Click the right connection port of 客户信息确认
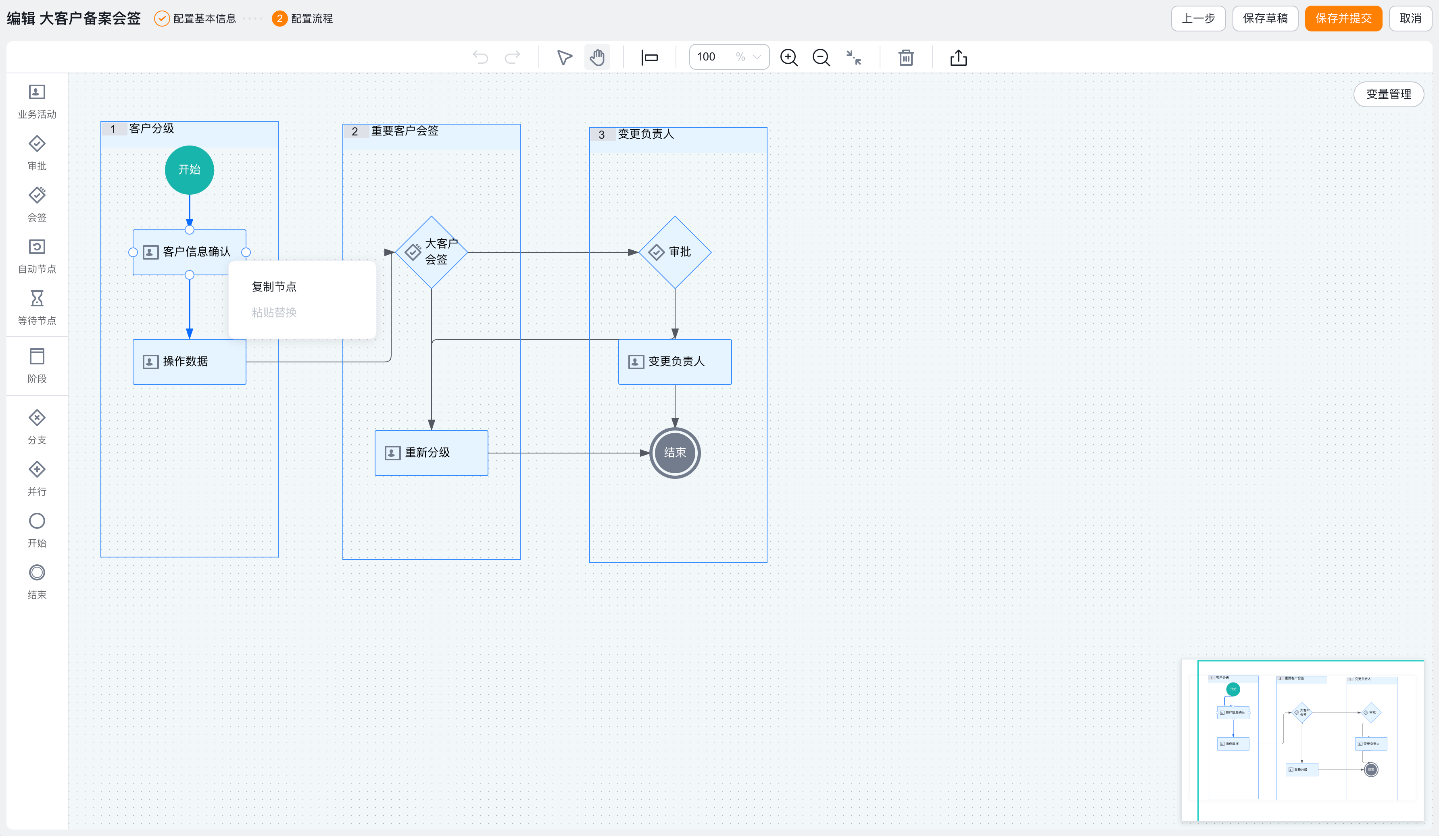Screen dimensions: 1439x836 (x=246, y=252)
